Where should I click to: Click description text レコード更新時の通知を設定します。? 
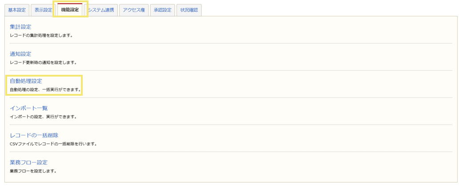point(43,62)
